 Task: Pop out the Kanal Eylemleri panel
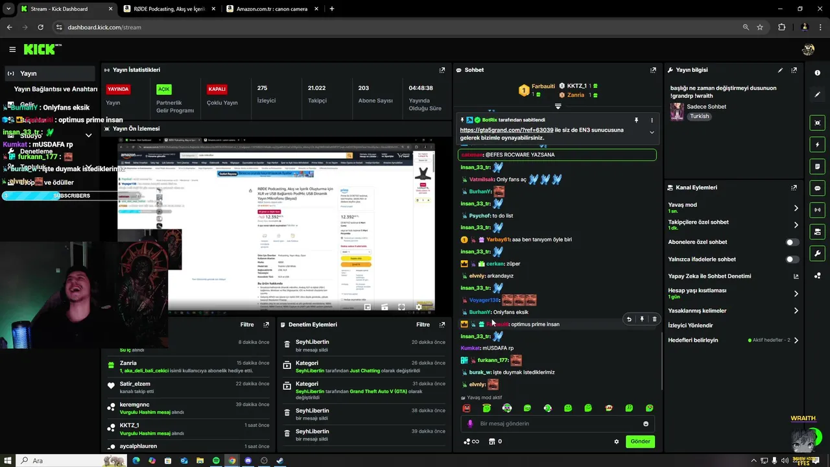(x=794, y=187)
